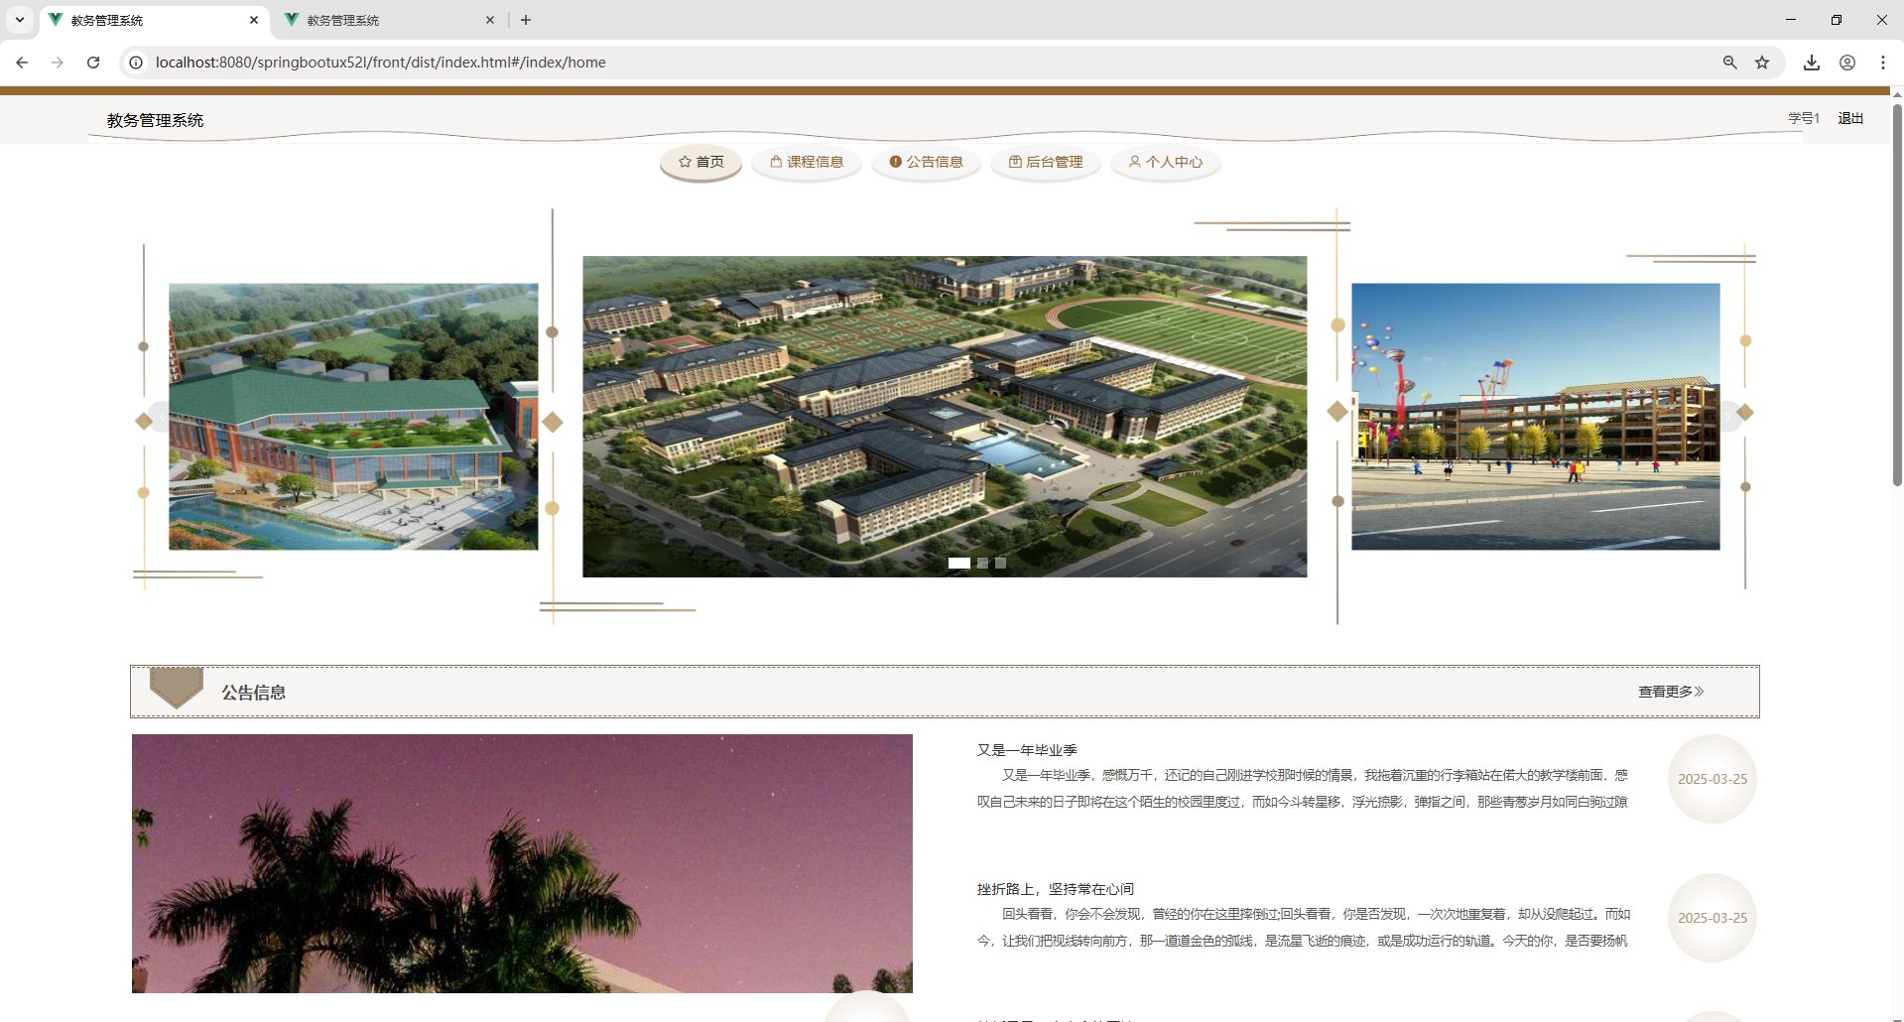Viewport: 1904px width, 1022px height.
Task: Click the date badge of 挫折路上 announcement
Action: pyautogui.click(x=1713, y=918)
